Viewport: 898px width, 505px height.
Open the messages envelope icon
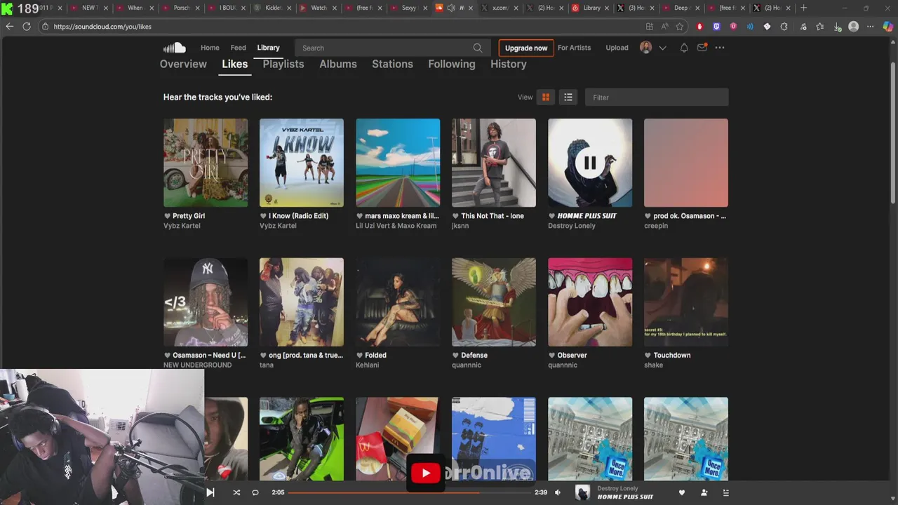pyautogui.click(x=702, y=48)
